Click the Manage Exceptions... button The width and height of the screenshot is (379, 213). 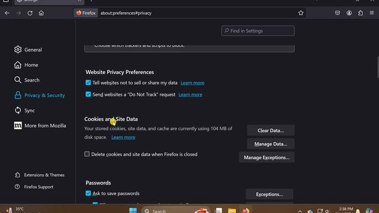[266, 157]
